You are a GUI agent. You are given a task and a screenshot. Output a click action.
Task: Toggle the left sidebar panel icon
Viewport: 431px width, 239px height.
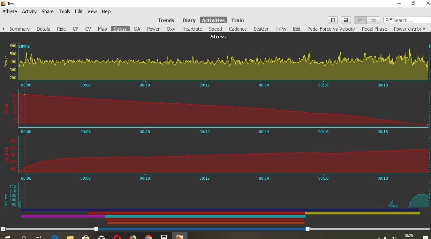pos(333,20)
